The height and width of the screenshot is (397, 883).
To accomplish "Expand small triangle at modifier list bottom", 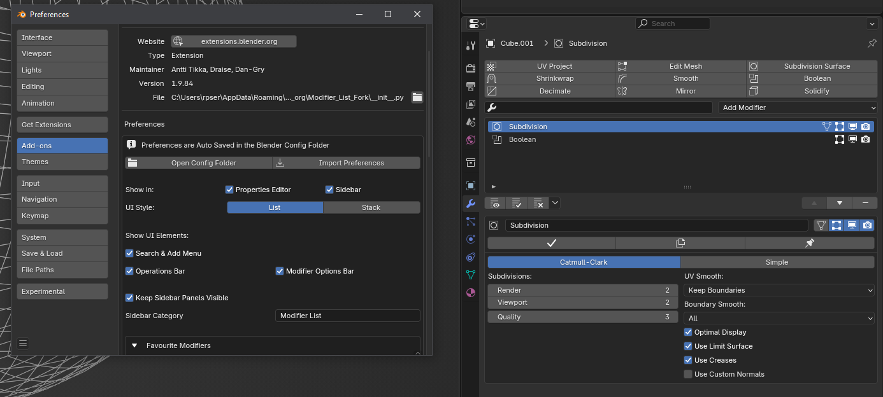I will pos(494,187).
